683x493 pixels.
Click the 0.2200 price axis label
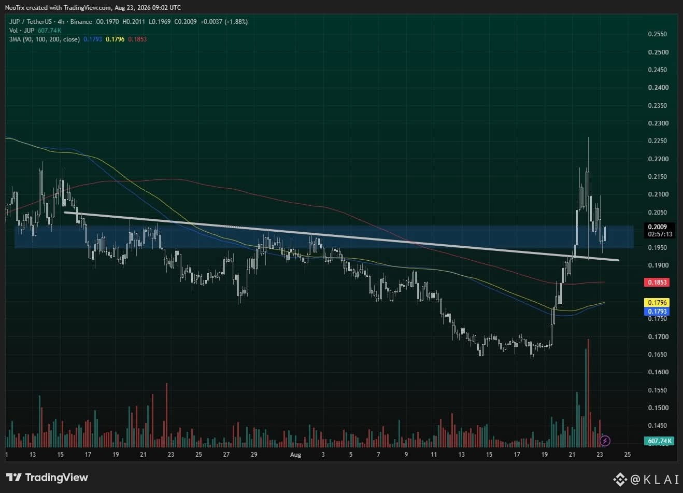658,159
